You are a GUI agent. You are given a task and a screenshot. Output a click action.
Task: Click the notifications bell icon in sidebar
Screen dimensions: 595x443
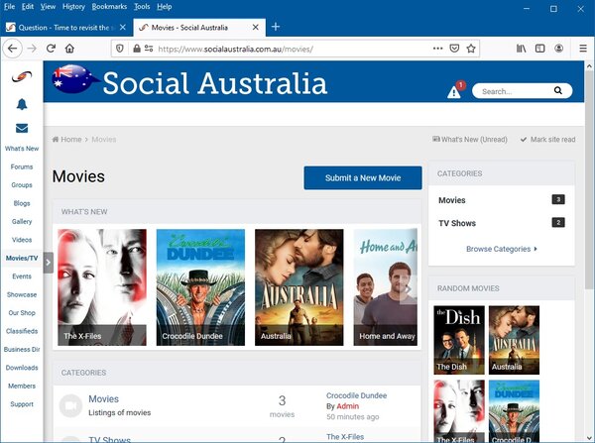tap(22, 104)
